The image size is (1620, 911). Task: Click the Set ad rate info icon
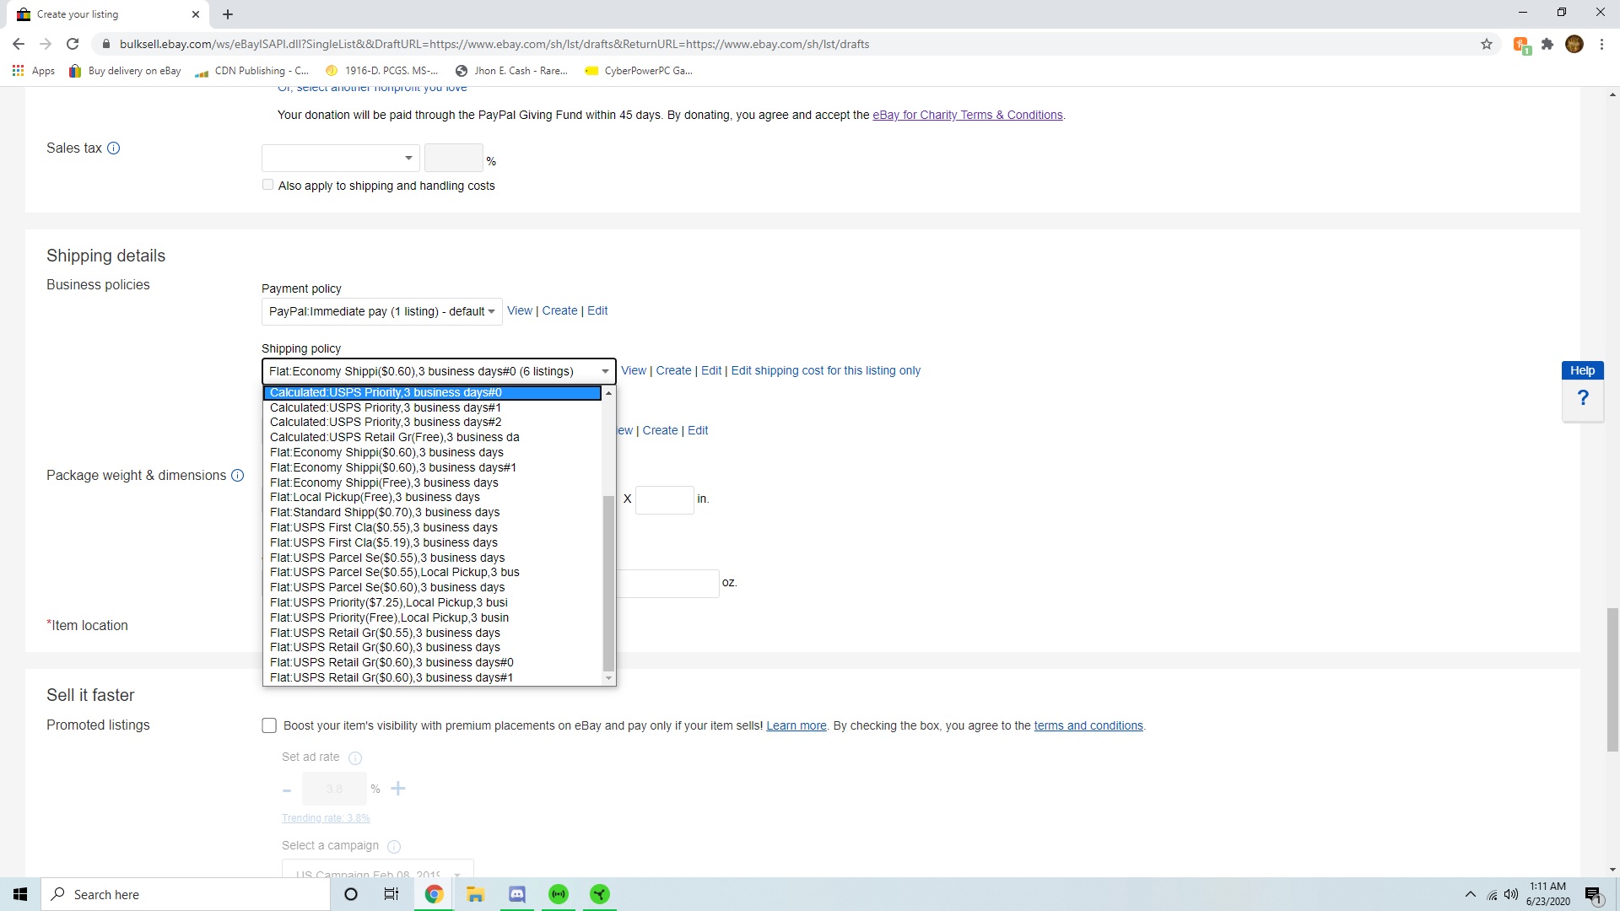(x=355, y=757)
